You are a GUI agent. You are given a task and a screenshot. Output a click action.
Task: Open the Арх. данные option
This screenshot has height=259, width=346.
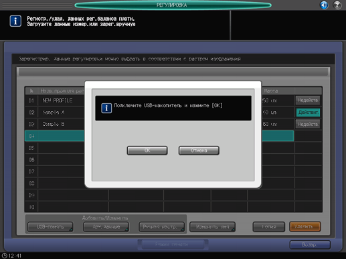click(x=106, y=227)
